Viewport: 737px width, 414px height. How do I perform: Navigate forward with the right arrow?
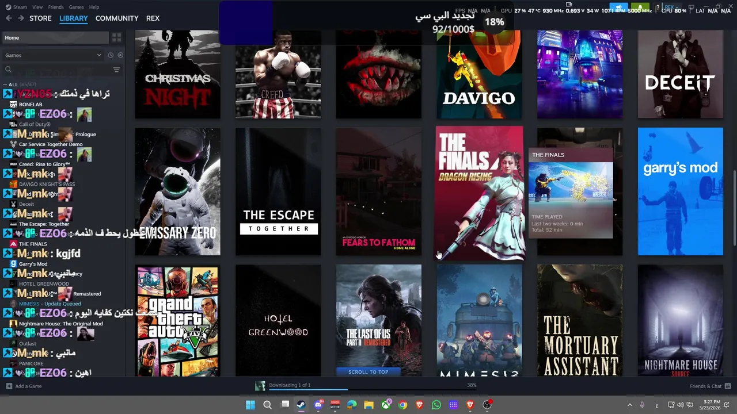(x=21, y=18)
